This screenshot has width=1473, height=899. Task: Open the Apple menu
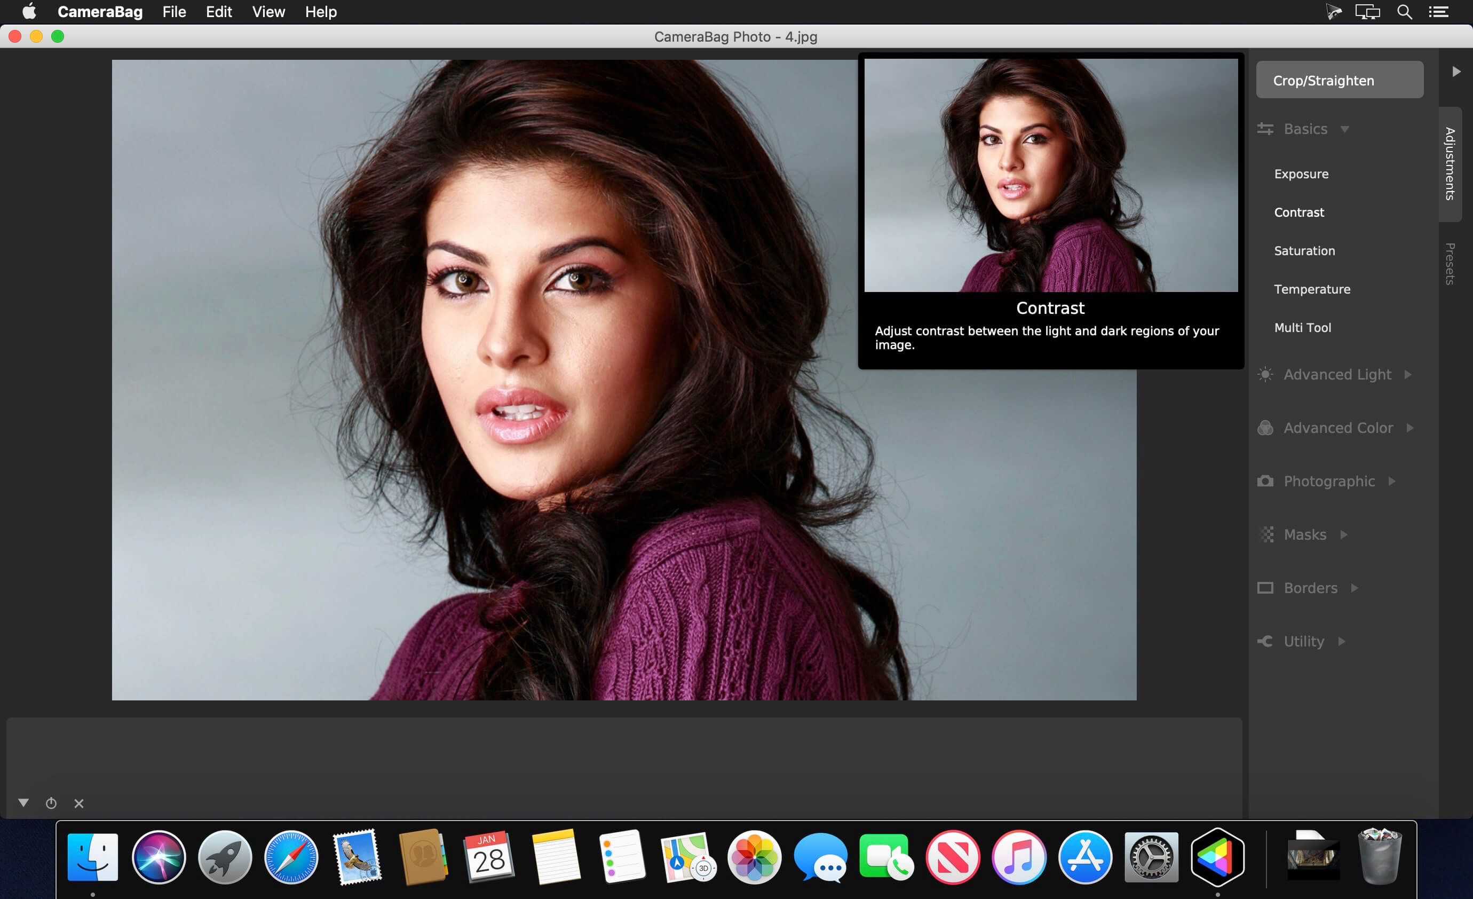point(29,11)
